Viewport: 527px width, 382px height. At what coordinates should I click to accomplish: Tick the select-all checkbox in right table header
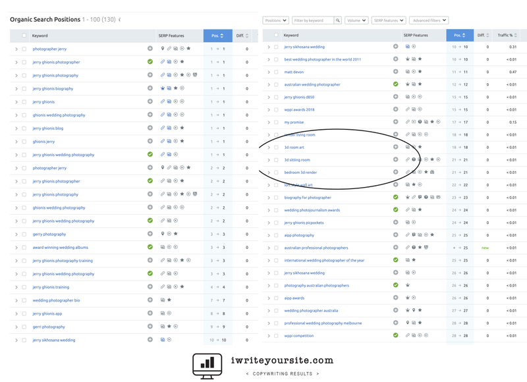click(276, 35)
